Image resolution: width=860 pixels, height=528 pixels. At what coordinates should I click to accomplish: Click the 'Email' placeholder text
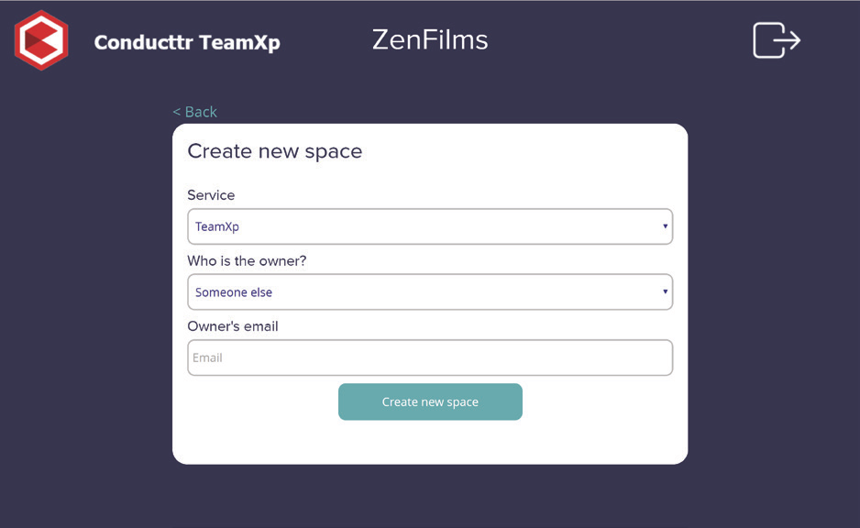click(x=207, y=358)
